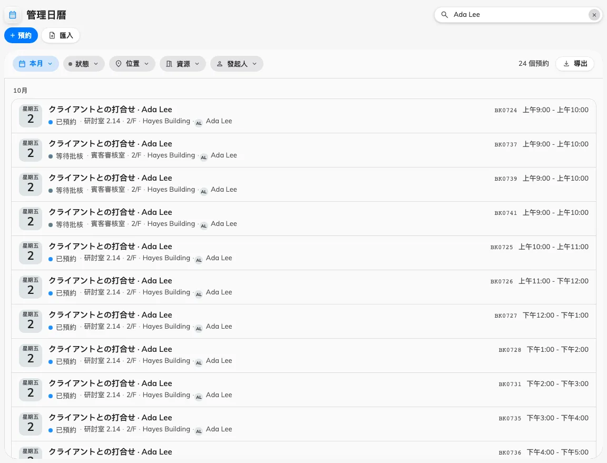Click 等待批核 status text in BK0739 row
The width and height of the screenshot is (607, 463).
70,190
